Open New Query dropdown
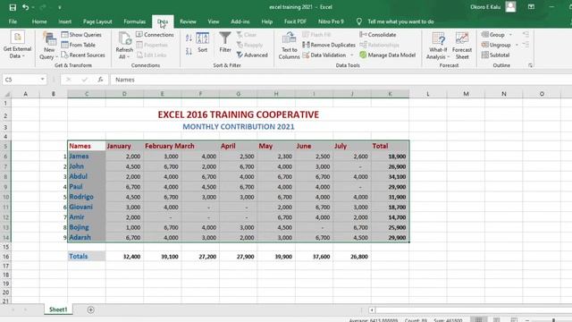 49,46
